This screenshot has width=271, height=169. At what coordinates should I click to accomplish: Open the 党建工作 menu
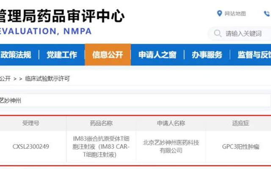pyautogui.click(x=62, y=55)
